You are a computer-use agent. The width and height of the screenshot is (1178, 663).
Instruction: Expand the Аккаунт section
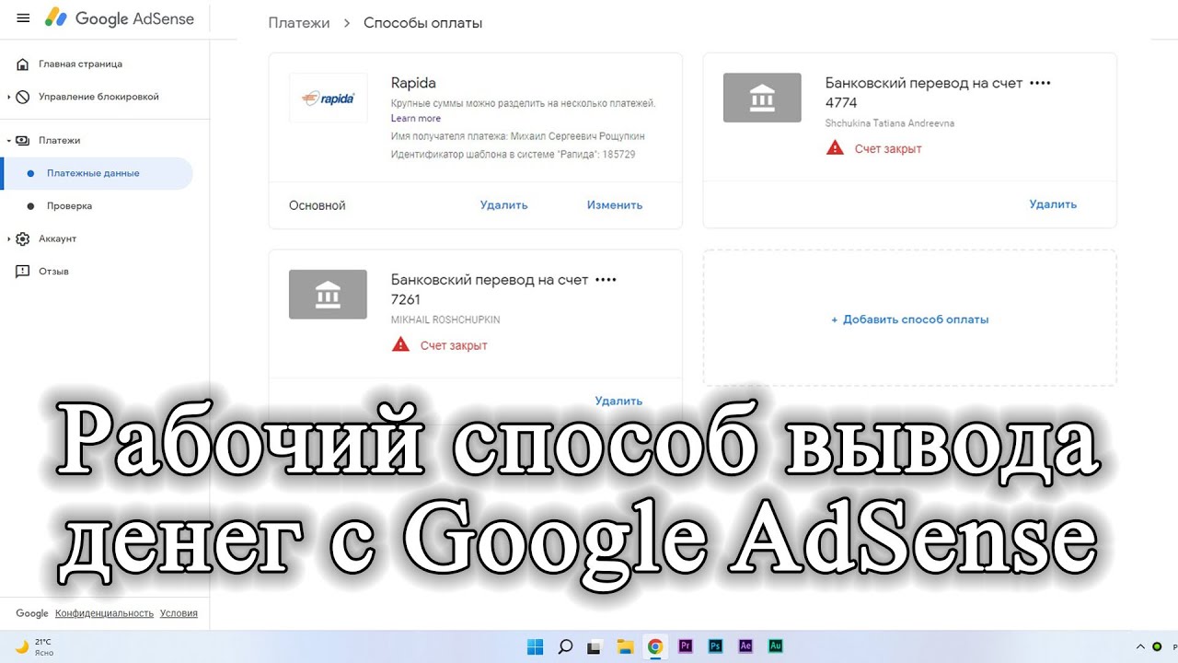pyautogui.click(x=8, y=238)
